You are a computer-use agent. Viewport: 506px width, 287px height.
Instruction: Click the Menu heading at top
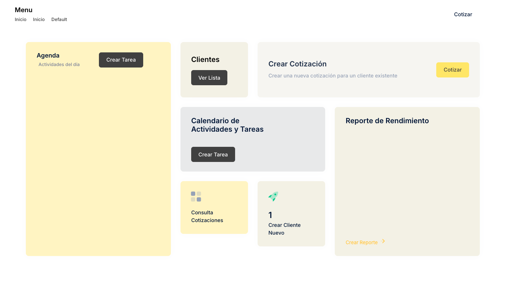tap(24, 10)
